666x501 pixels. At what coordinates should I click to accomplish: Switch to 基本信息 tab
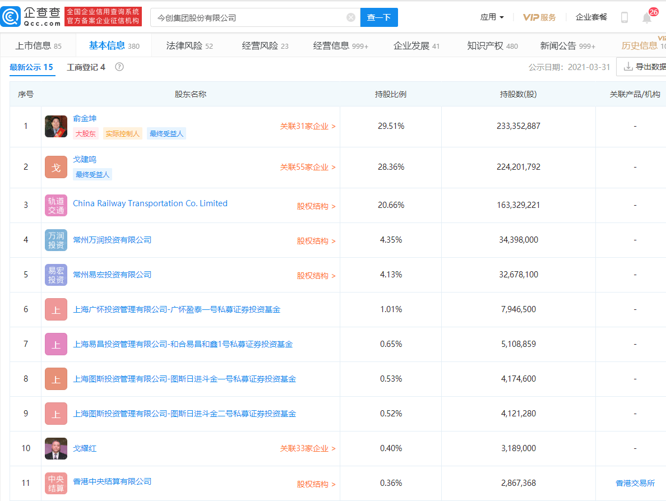point(114,45)
